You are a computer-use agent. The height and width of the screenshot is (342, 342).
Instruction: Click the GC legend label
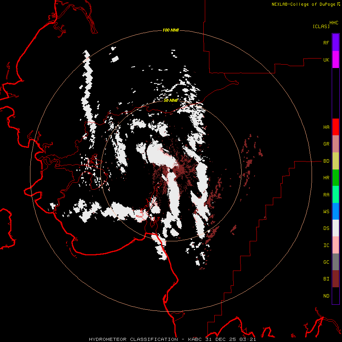coord(326,262)
